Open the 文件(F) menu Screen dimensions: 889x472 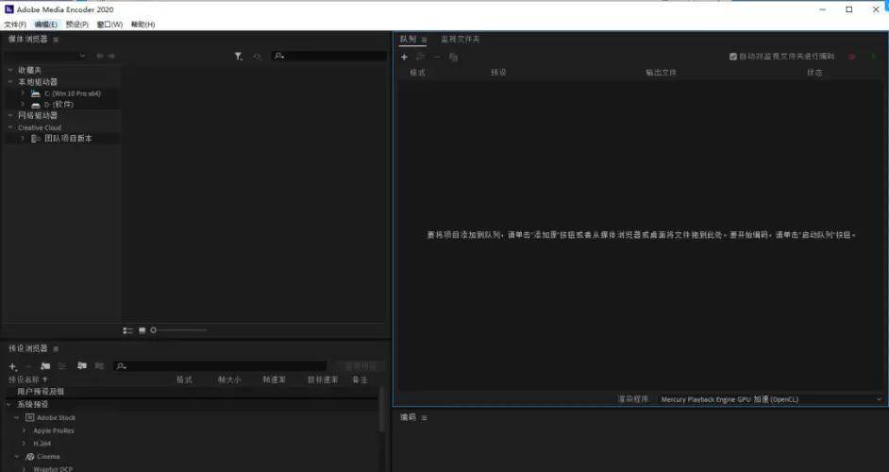tap(15, 25)
